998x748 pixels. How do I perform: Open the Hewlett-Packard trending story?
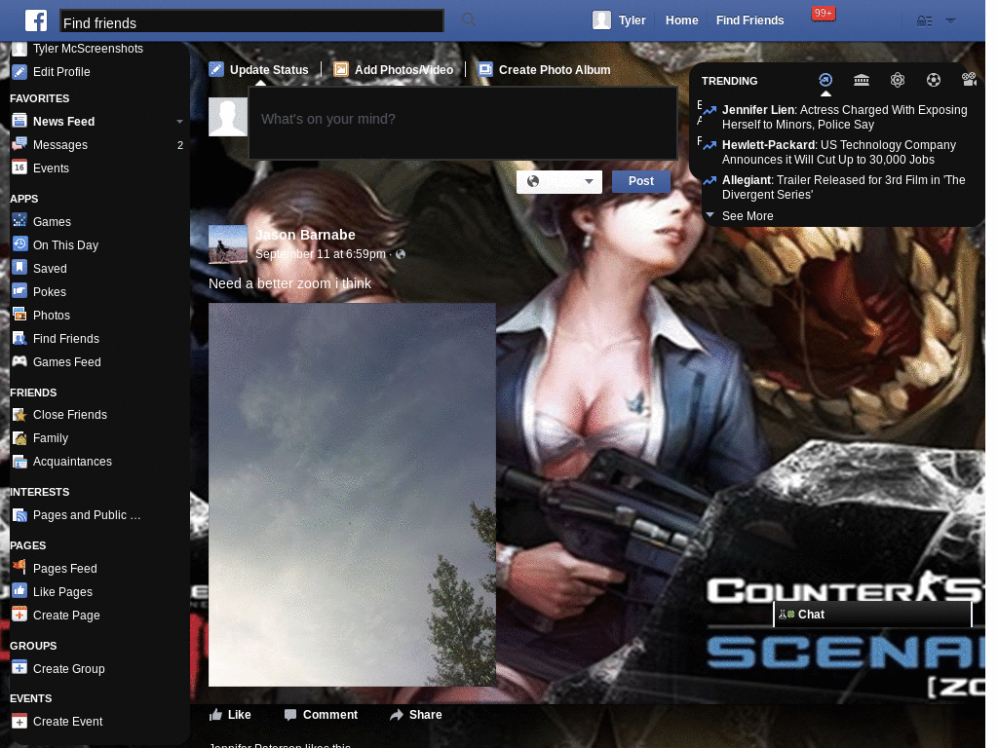point(839,152)
